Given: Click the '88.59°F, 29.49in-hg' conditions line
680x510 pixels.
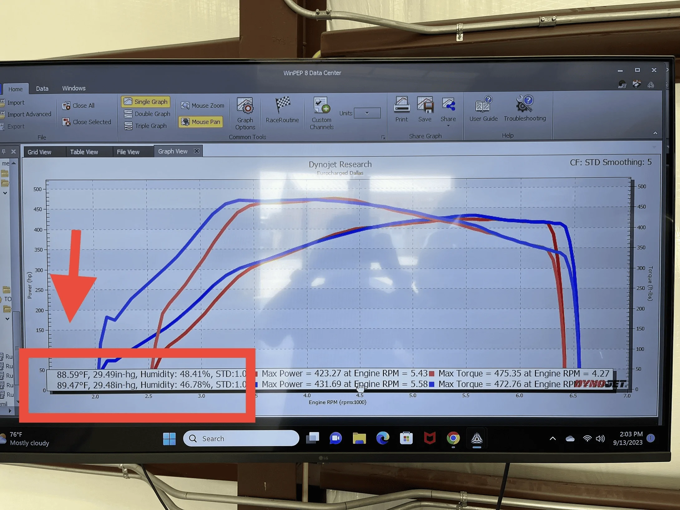Looking at the screenshot, I should [151, 374].
